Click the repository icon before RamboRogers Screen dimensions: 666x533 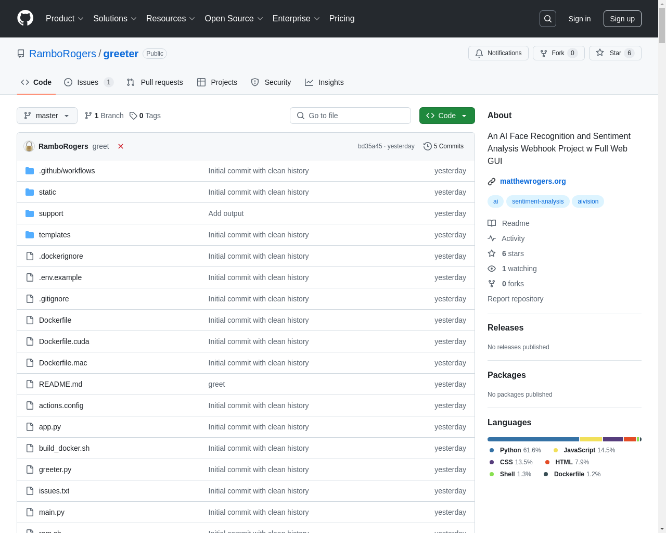(21, 54)
